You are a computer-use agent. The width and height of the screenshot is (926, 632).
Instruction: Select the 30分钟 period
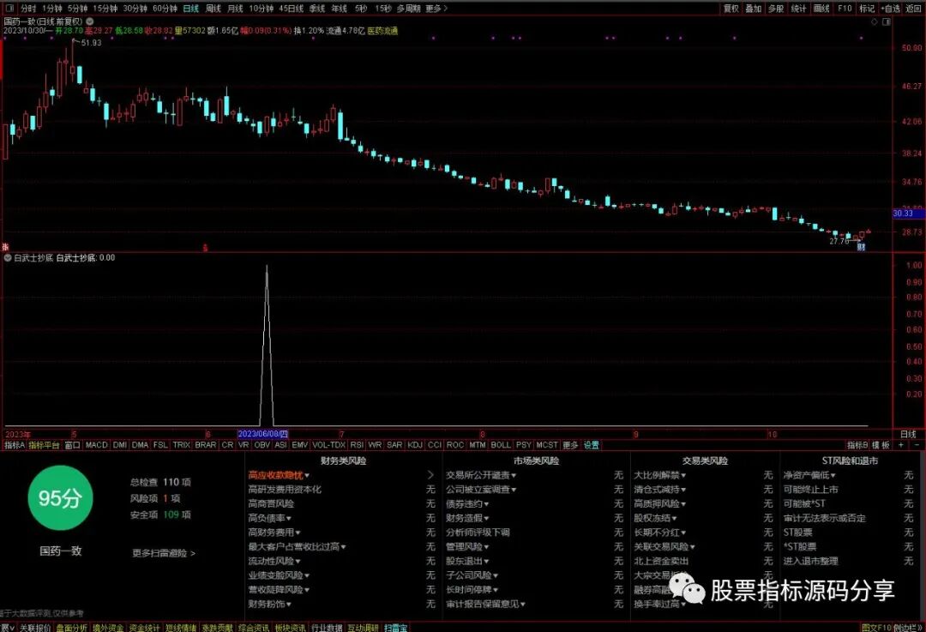coord(135,9)
